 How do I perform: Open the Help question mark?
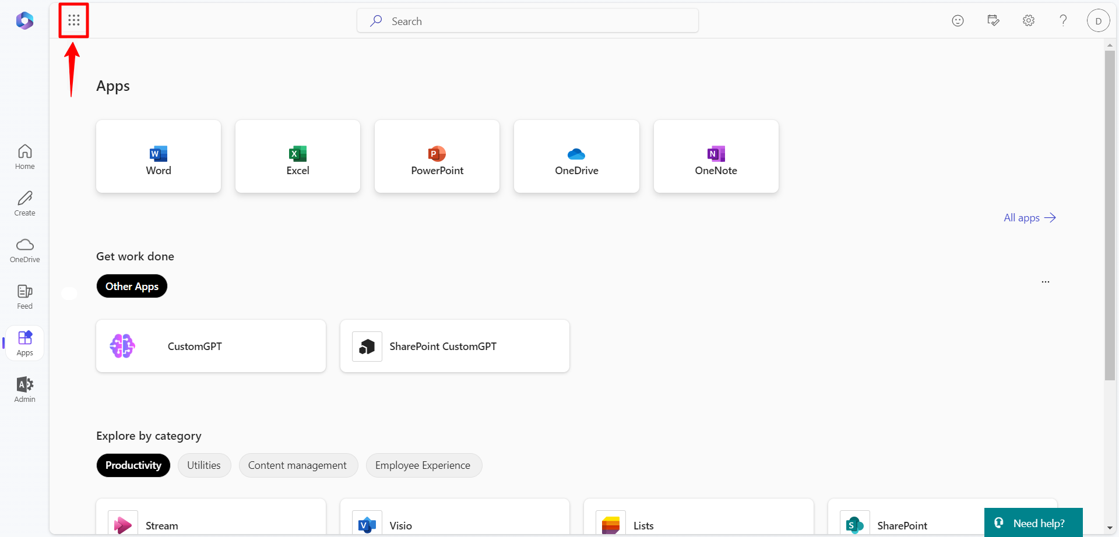click(x=1063, y=21)
